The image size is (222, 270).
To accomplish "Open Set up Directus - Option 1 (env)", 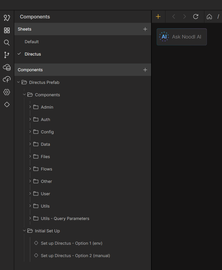I will pos(71,243).
